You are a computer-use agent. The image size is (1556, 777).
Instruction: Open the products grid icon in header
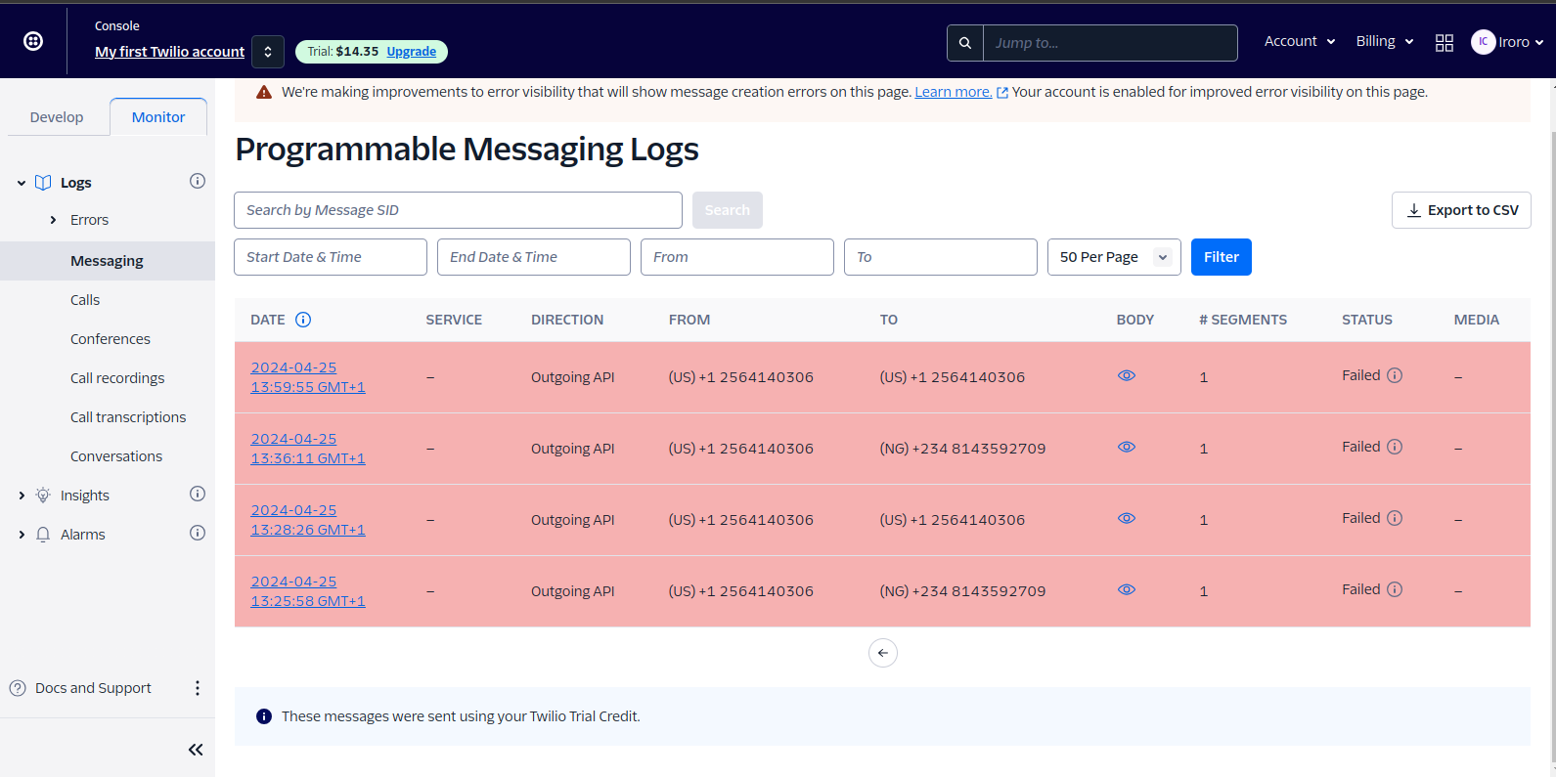coord(1445,43)
